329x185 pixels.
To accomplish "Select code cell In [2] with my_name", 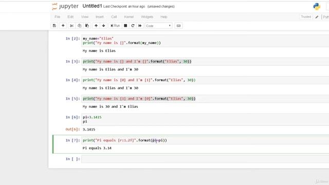I will click(205, 41).
